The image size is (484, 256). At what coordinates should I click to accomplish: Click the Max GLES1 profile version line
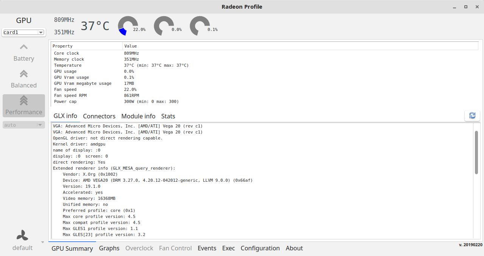[x=100, y=228]
